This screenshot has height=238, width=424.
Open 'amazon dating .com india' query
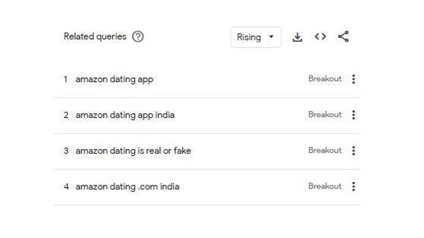pos(127,187)
